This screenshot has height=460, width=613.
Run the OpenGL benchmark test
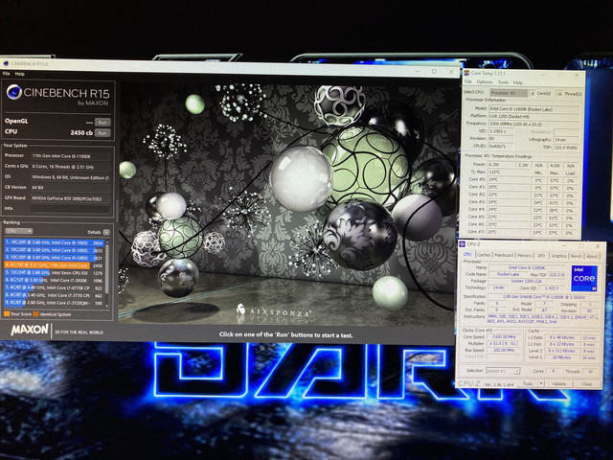pyautogui.click(x=102, y=122)
